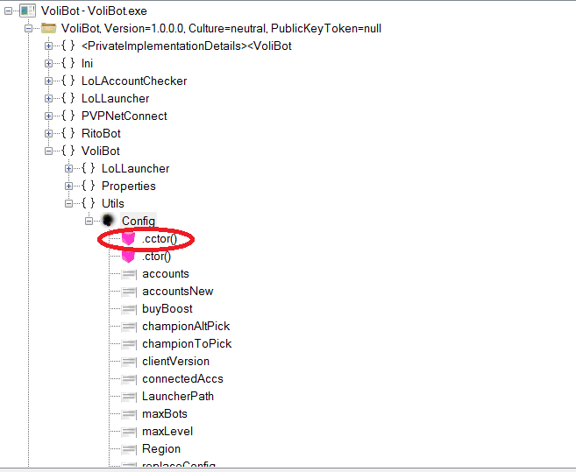Select the Region field
Screen dimensions: 576x472
tap(161, 449)
